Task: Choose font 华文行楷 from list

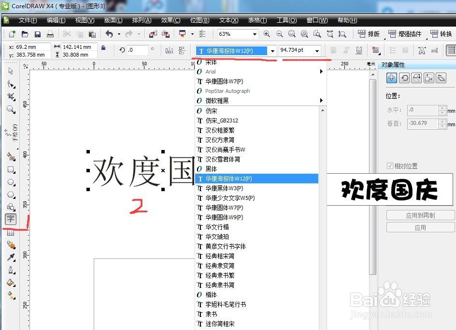Action: (257, 227)
